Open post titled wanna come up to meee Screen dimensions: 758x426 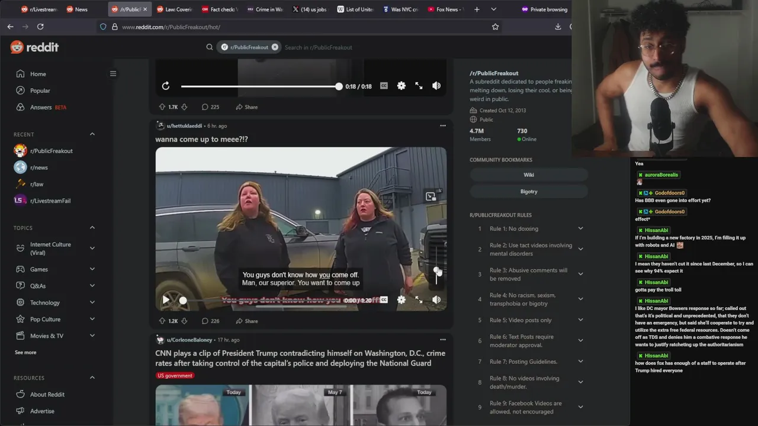(201, 139)
